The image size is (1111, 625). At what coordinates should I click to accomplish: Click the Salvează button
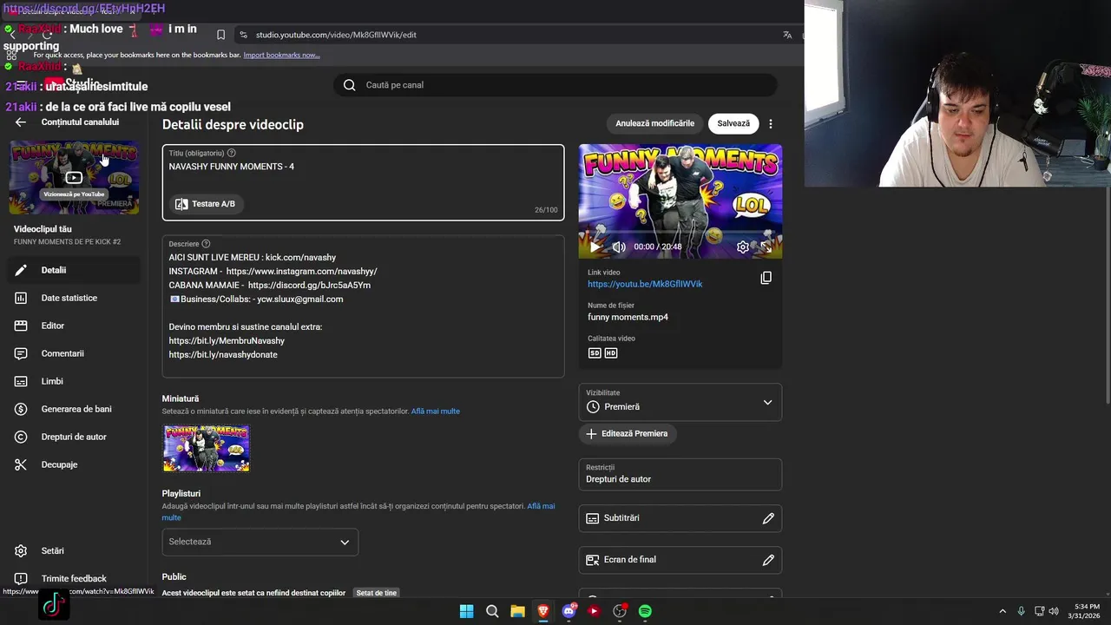pos(733,123)
